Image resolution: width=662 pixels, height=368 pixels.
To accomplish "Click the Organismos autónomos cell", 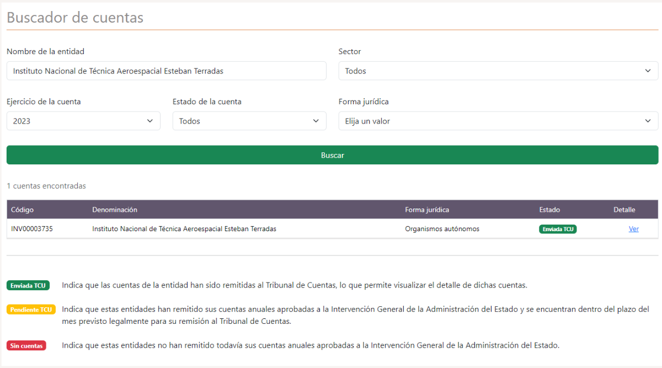I will 442,229.
